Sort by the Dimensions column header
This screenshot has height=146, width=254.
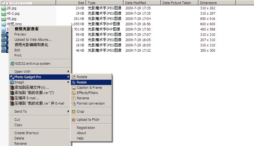pyautogui.click(x=217, y=2)
